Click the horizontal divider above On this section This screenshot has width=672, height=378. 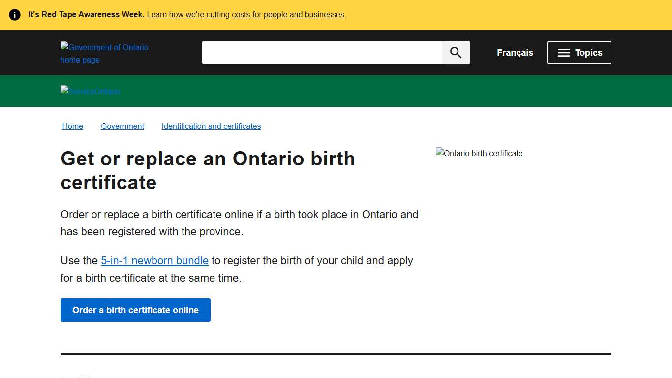coord(336,354)
